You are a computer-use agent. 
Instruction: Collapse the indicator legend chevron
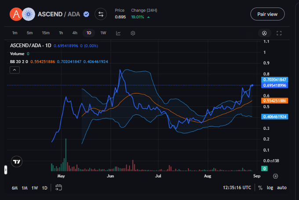[15, 70]
